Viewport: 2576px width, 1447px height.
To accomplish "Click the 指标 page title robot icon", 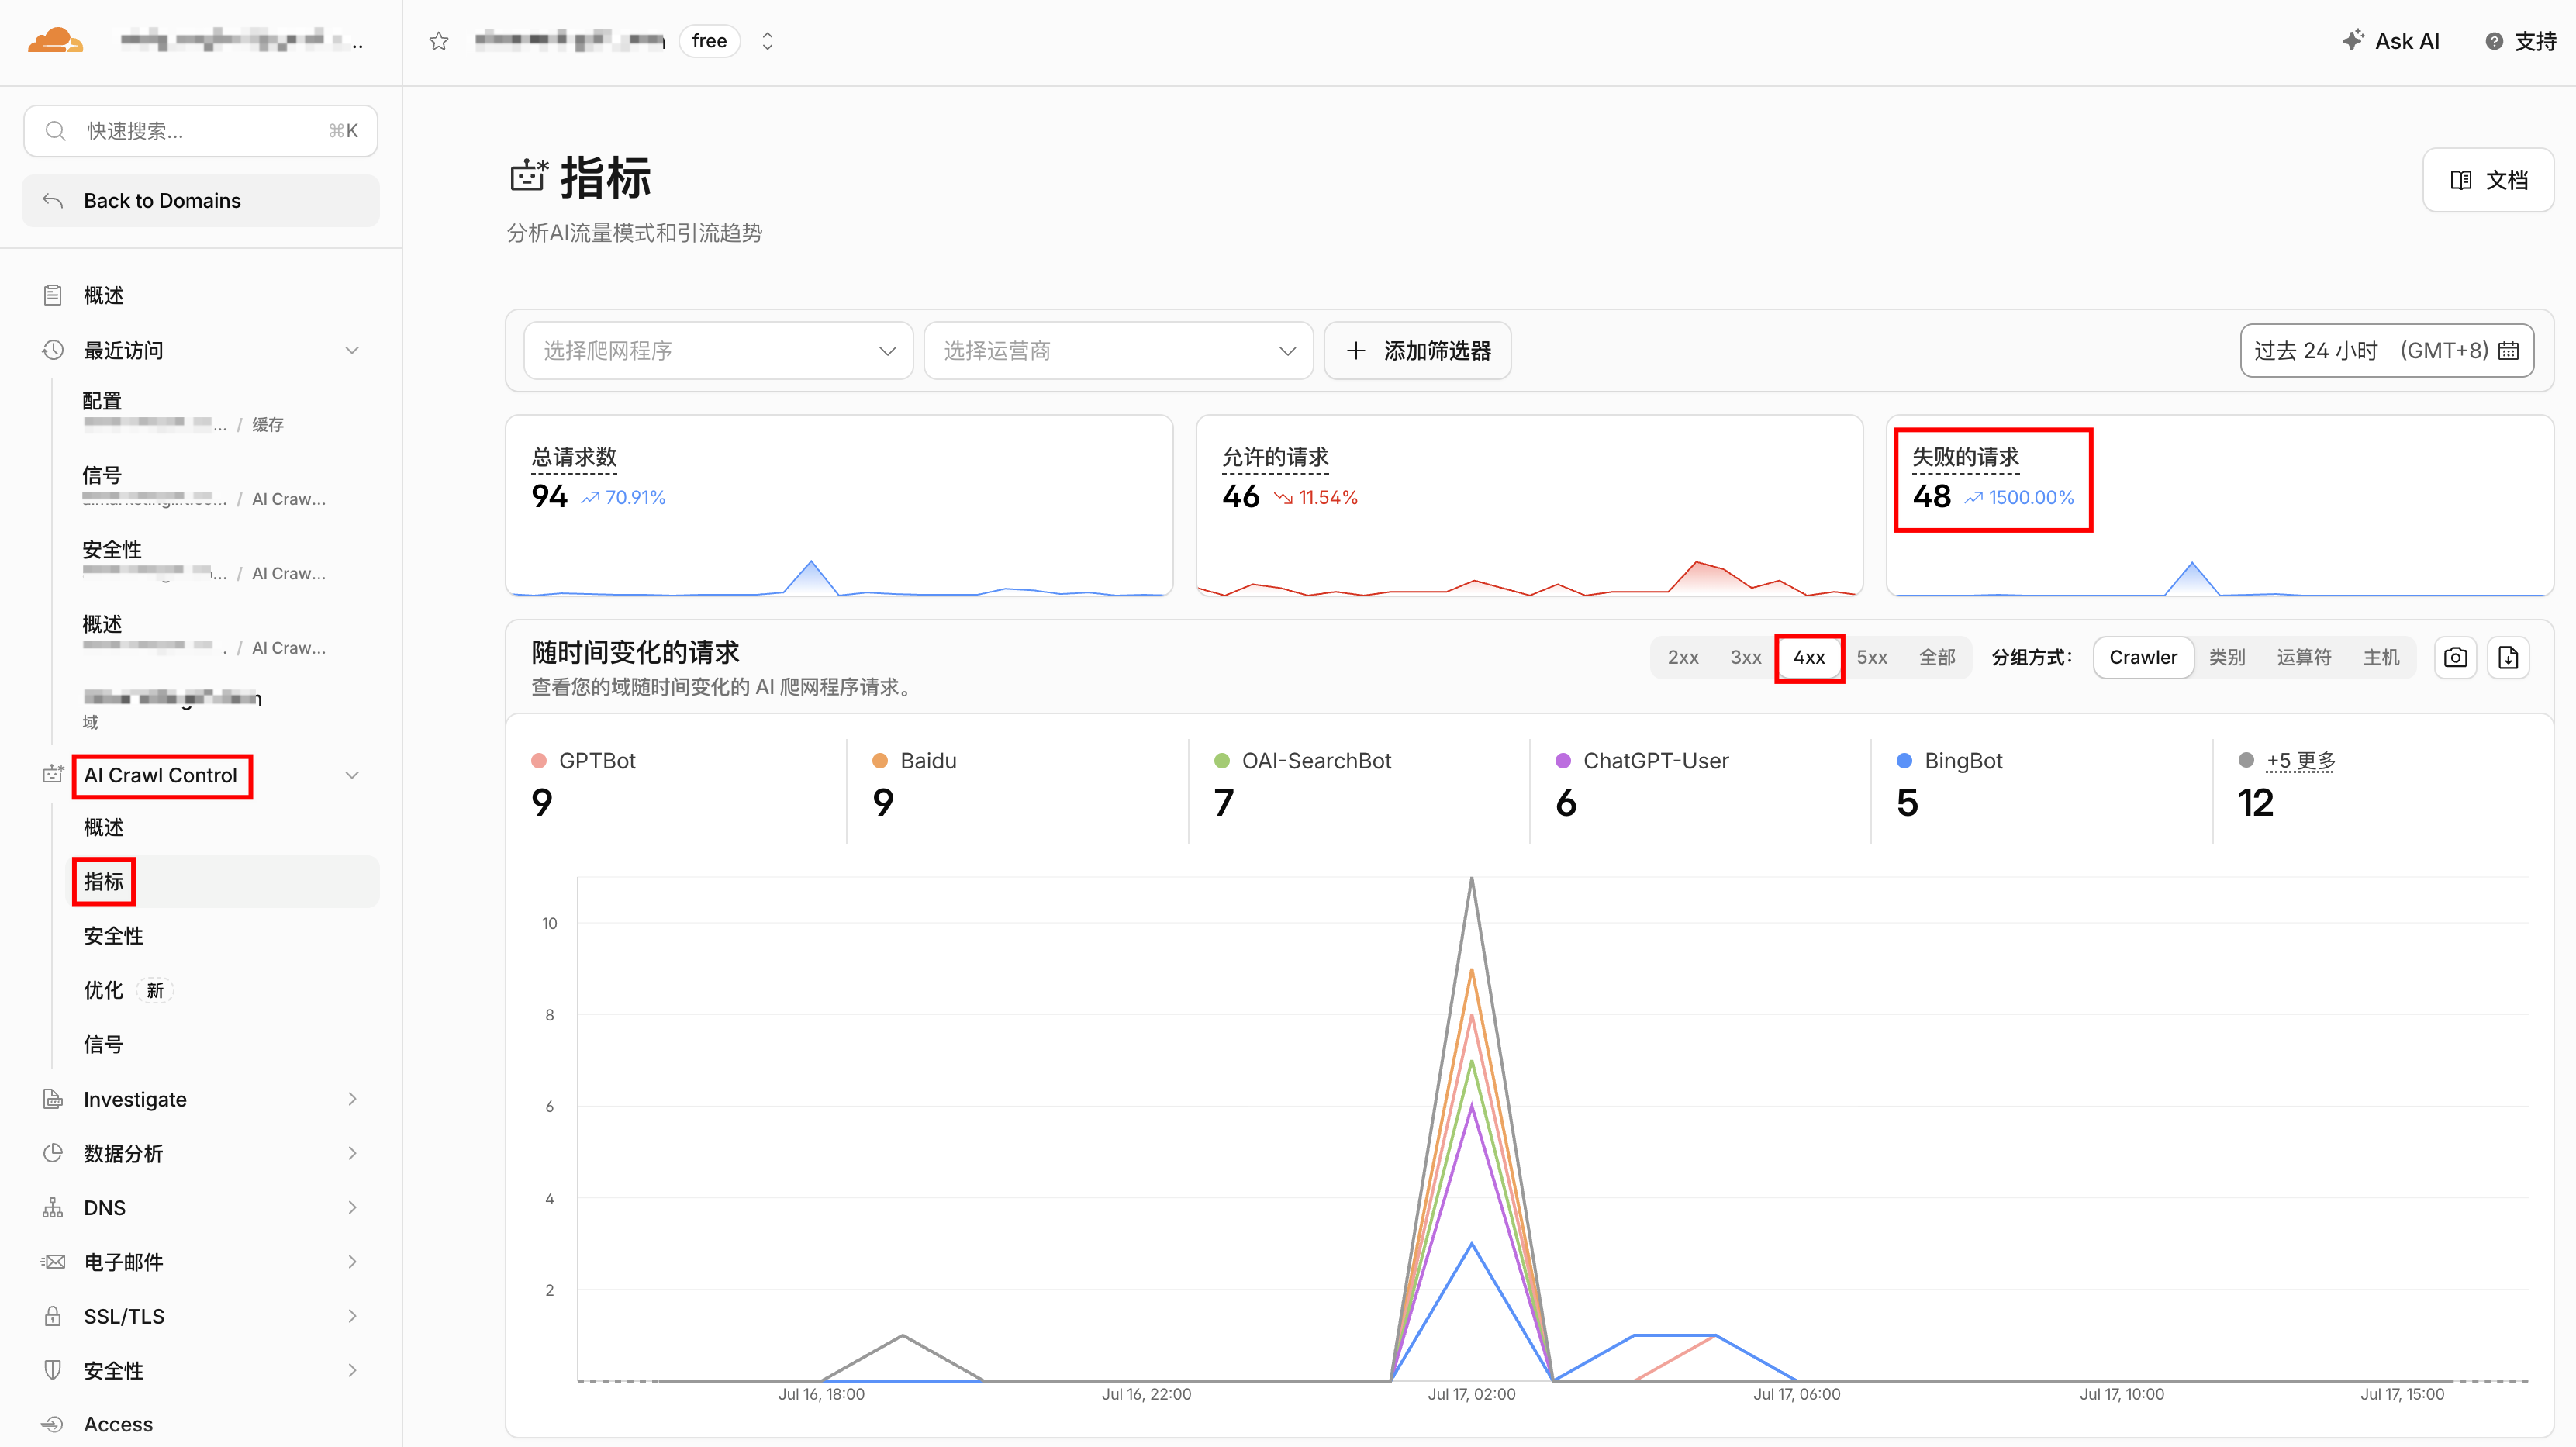I will [528, 176].
